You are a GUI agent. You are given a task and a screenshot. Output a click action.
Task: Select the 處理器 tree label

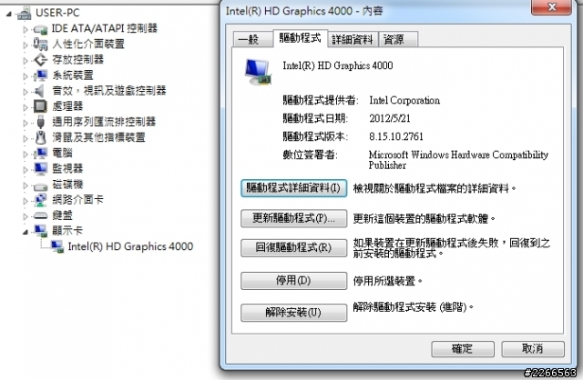[x=67, y=106]
